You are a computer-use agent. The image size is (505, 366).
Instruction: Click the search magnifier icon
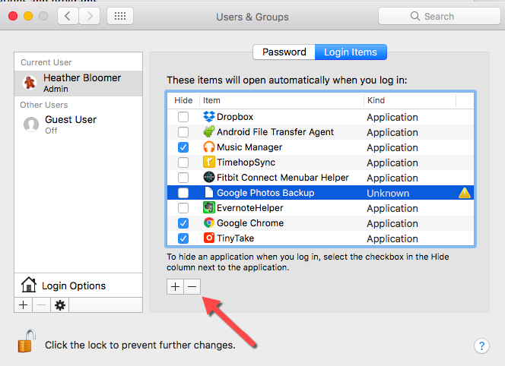[x=415, y=16]
